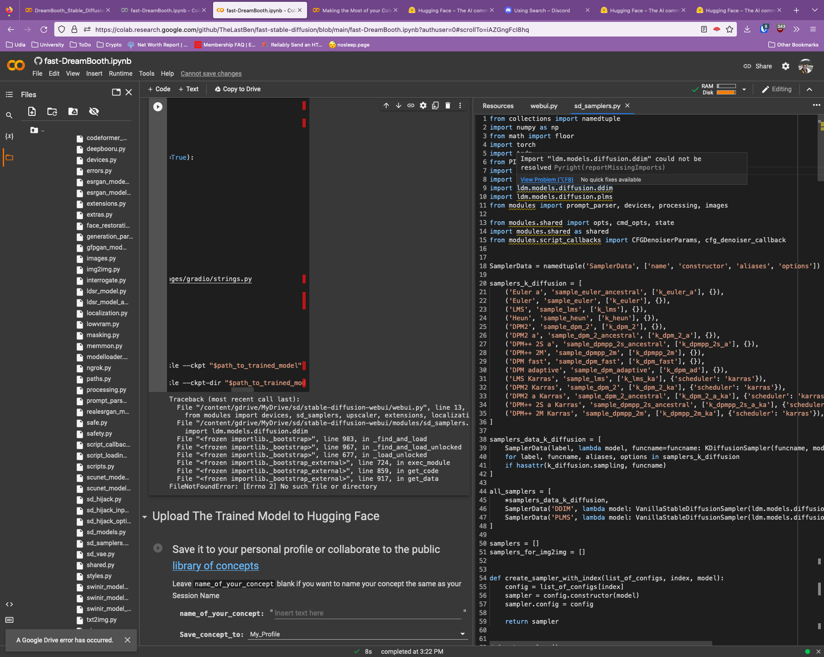
Task: Click Upload to session storage icon
Action: (32, 111)
